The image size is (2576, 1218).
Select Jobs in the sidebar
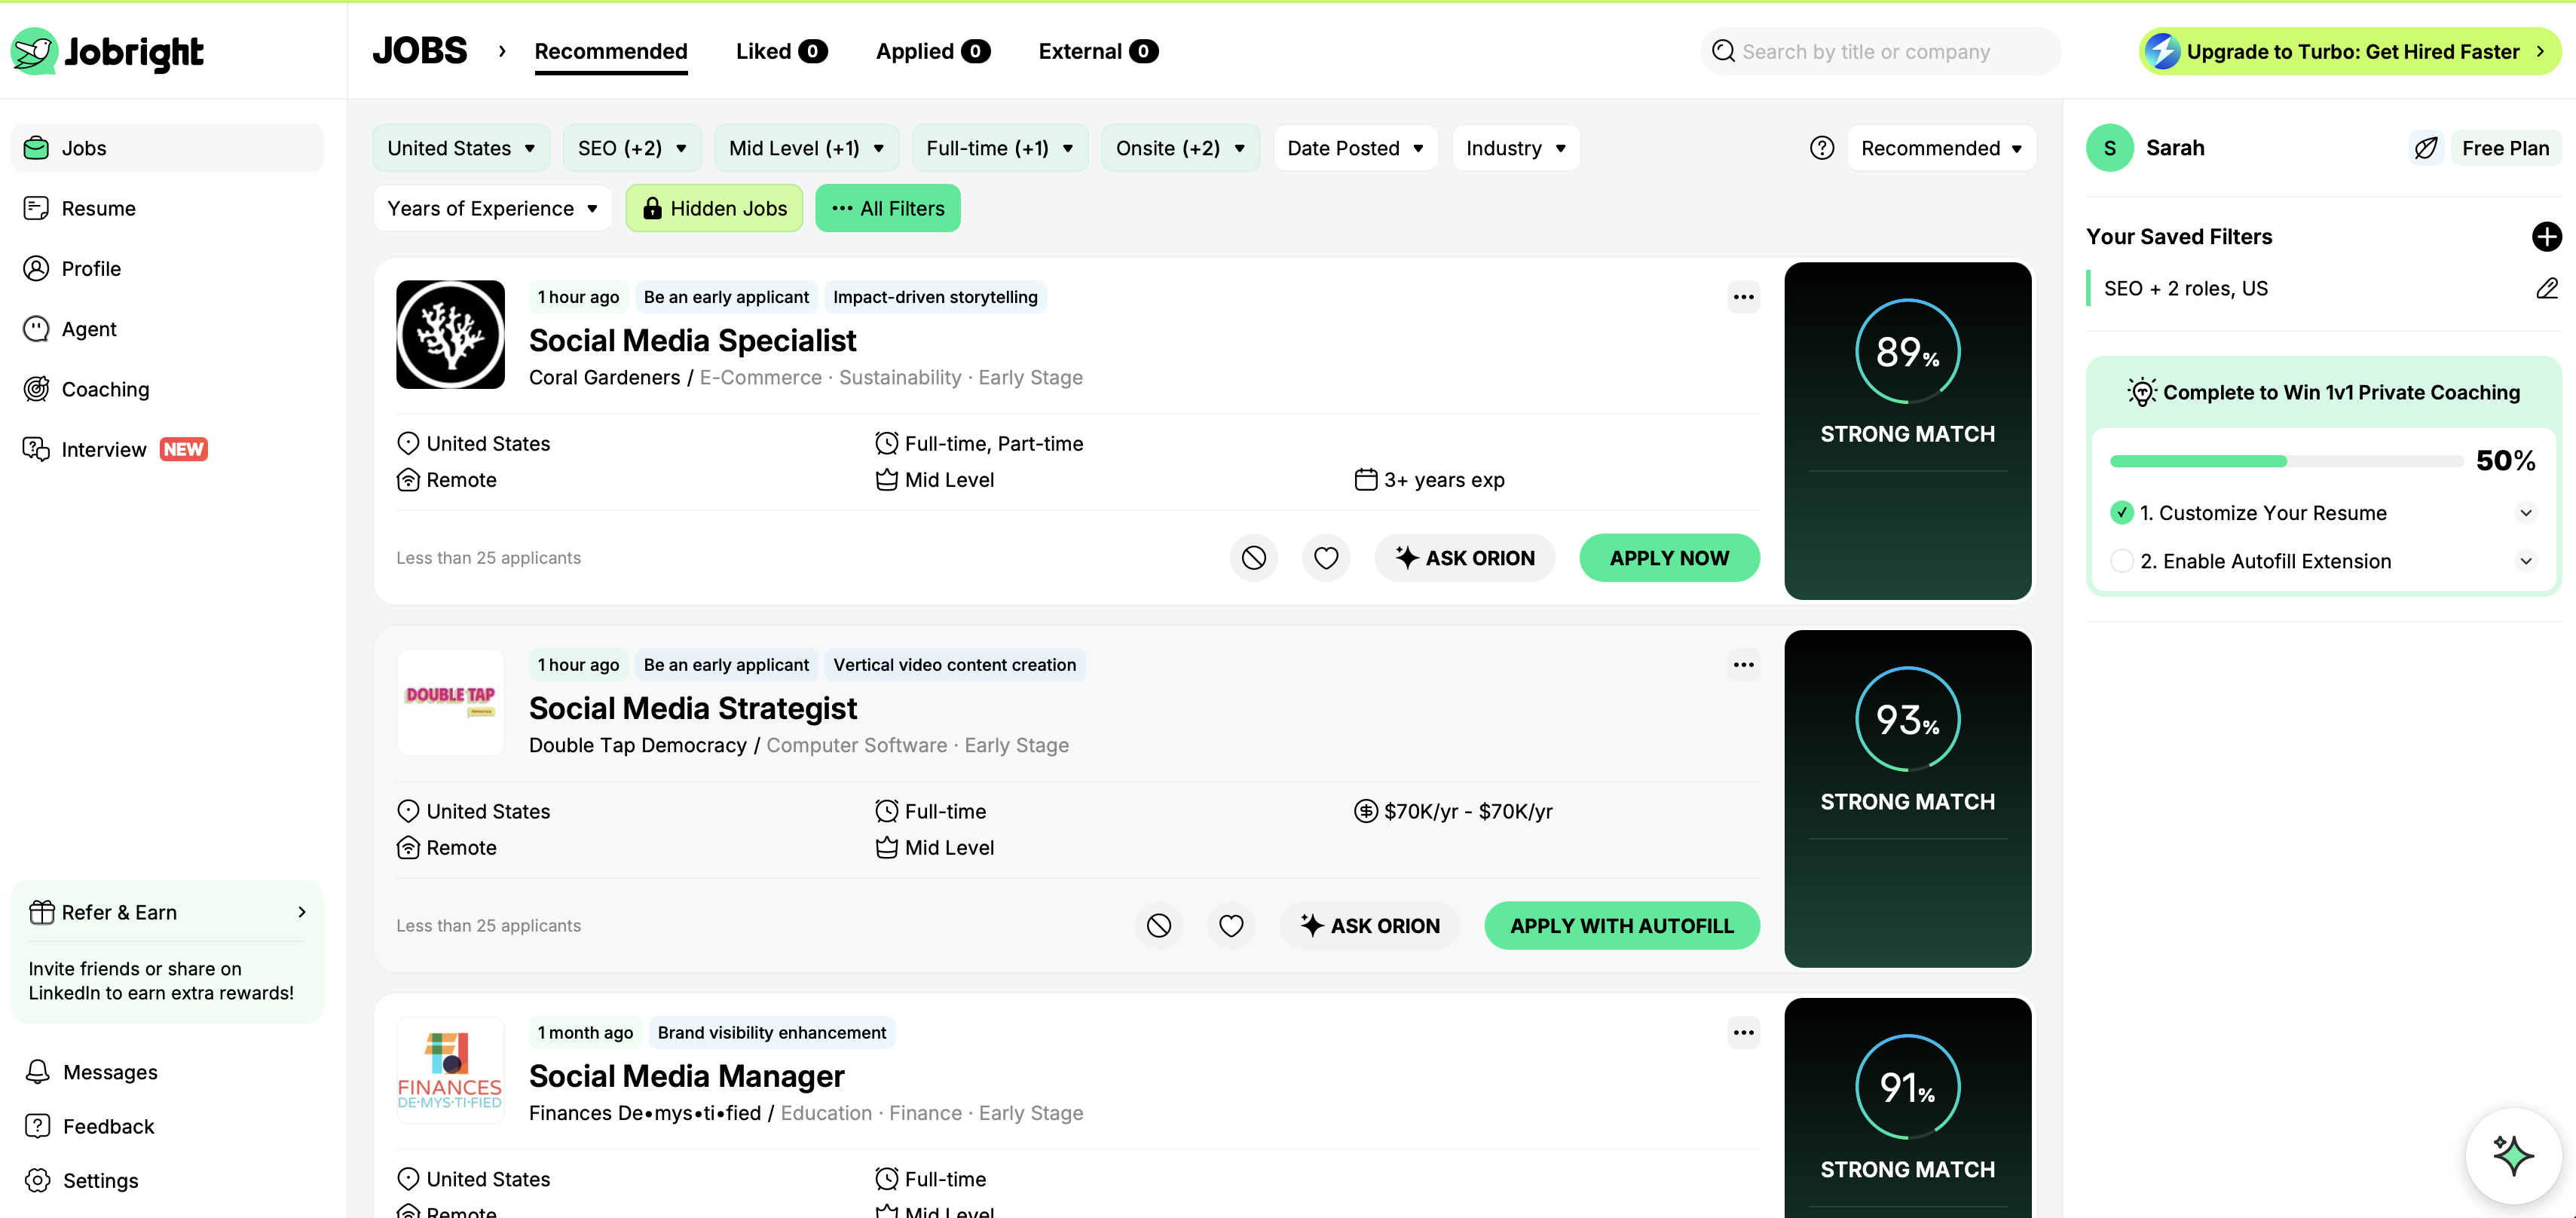pos(167,148)
